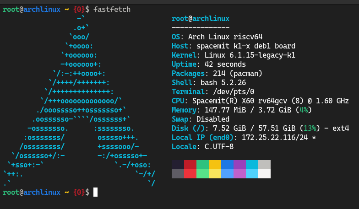Click the CPU value 'Spacemit(R) X60 rv64gcv'
Screen dimensions: 359x209
pyautogui.click(x=240, y=101)
